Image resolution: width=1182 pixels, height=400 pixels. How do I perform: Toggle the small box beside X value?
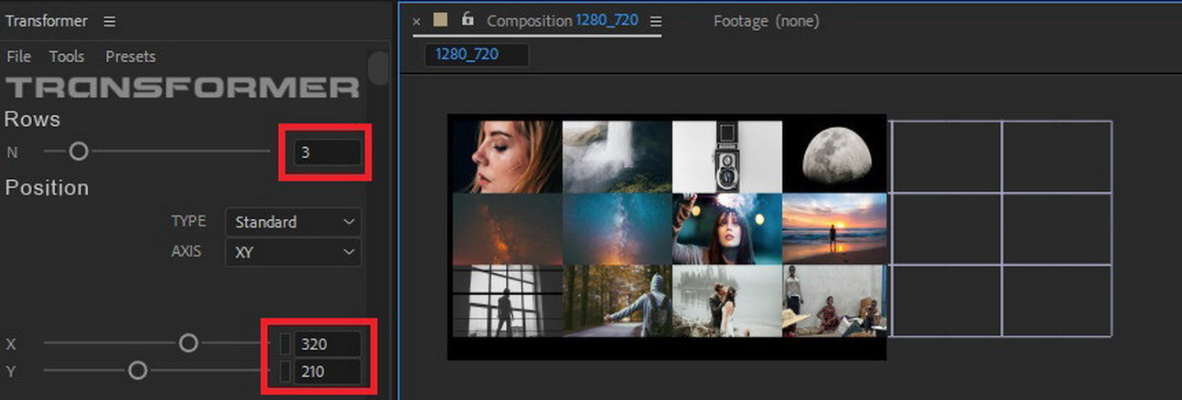click(285, 344)
